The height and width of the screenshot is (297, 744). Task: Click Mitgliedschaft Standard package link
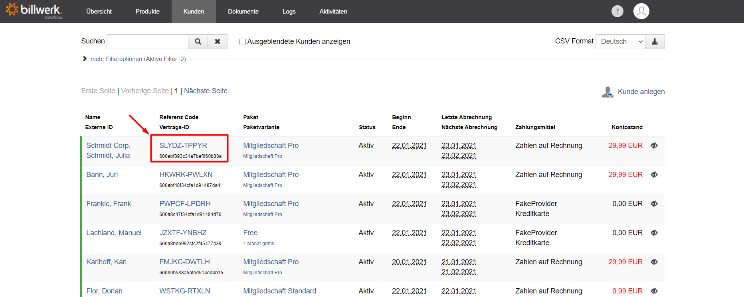pyautogui.click(x=279, y=291)
